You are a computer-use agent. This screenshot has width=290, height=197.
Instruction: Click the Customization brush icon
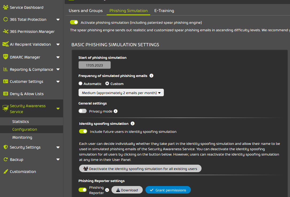[x=6, y=172]
